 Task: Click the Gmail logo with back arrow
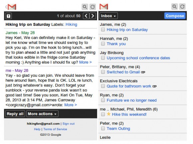click(x=11, y=7)
